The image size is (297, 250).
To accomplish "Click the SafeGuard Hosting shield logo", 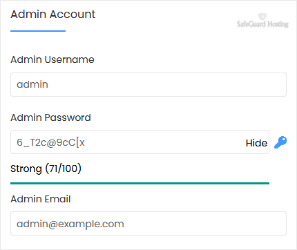I will (262, 17).
